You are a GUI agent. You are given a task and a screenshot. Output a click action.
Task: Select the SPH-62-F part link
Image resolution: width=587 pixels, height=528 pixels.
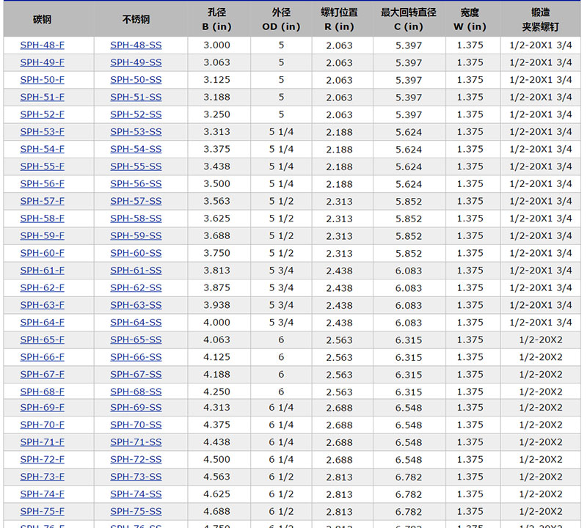pyautogui.click(x=42, y=287)
